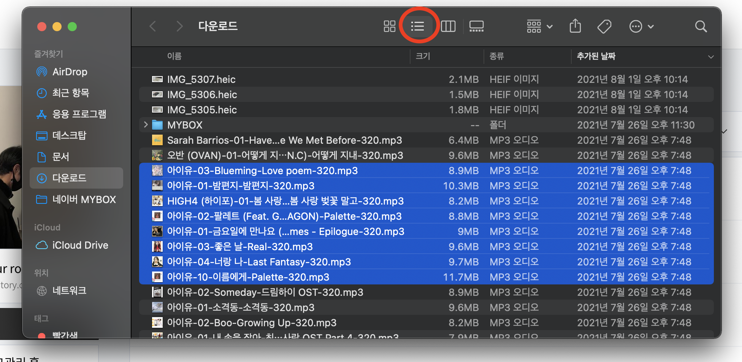Select 아이유-02-Boo-Growing Up-320.mp3
742x362 pixels.
tap(426, 322)
